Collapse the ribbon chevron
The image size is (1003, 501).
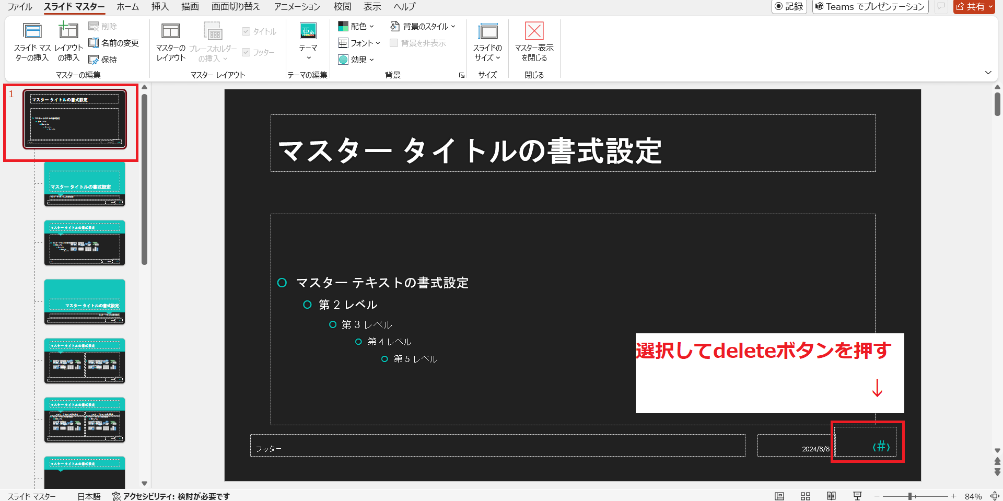coord(988,73)
